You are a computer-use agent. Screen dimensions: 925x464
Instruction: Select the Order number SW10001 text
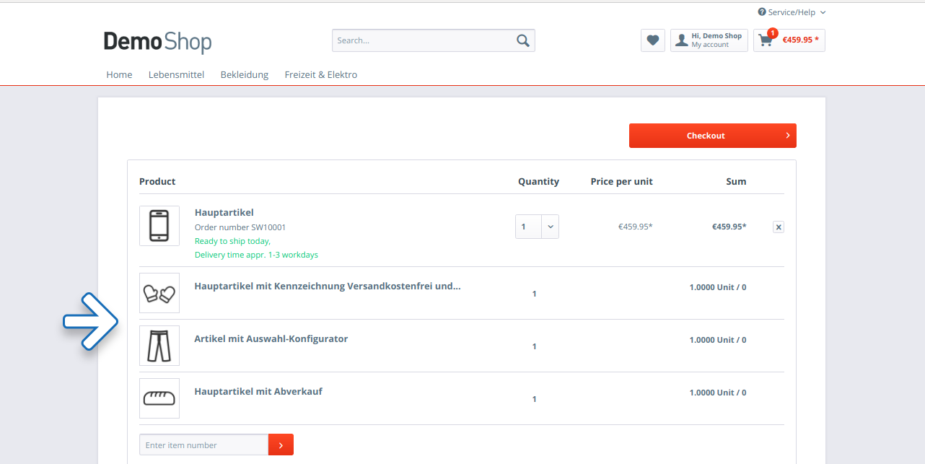point(240,227)
